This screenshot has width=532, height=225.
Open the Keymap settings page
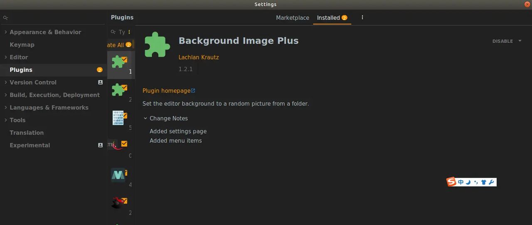point(22,45)
